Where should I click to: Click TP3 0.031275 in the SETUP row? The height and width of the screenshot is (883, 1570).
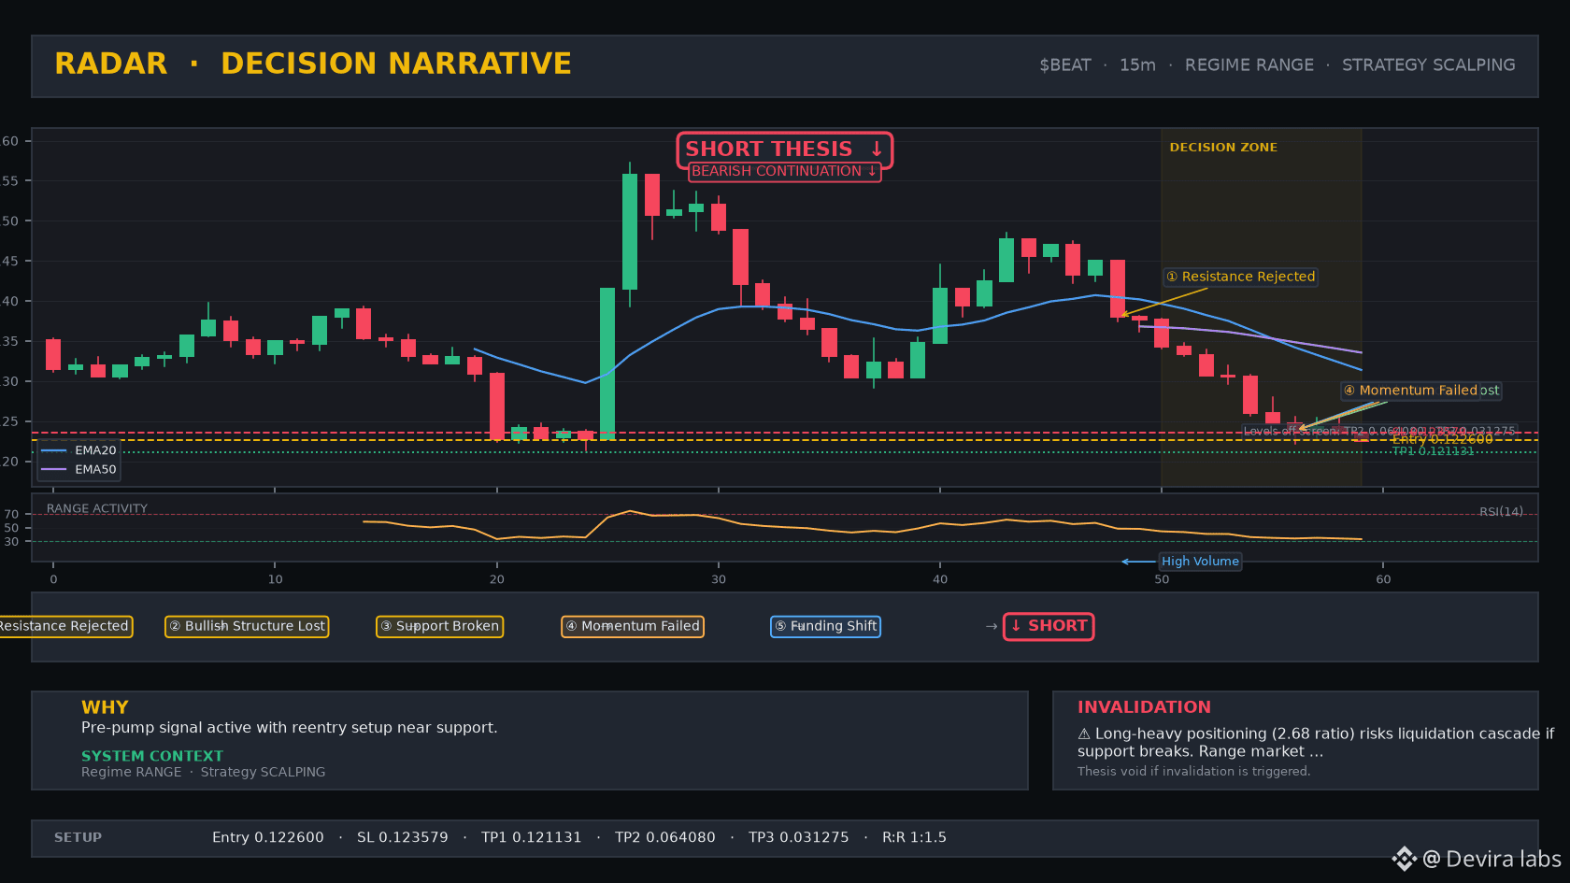799,837
